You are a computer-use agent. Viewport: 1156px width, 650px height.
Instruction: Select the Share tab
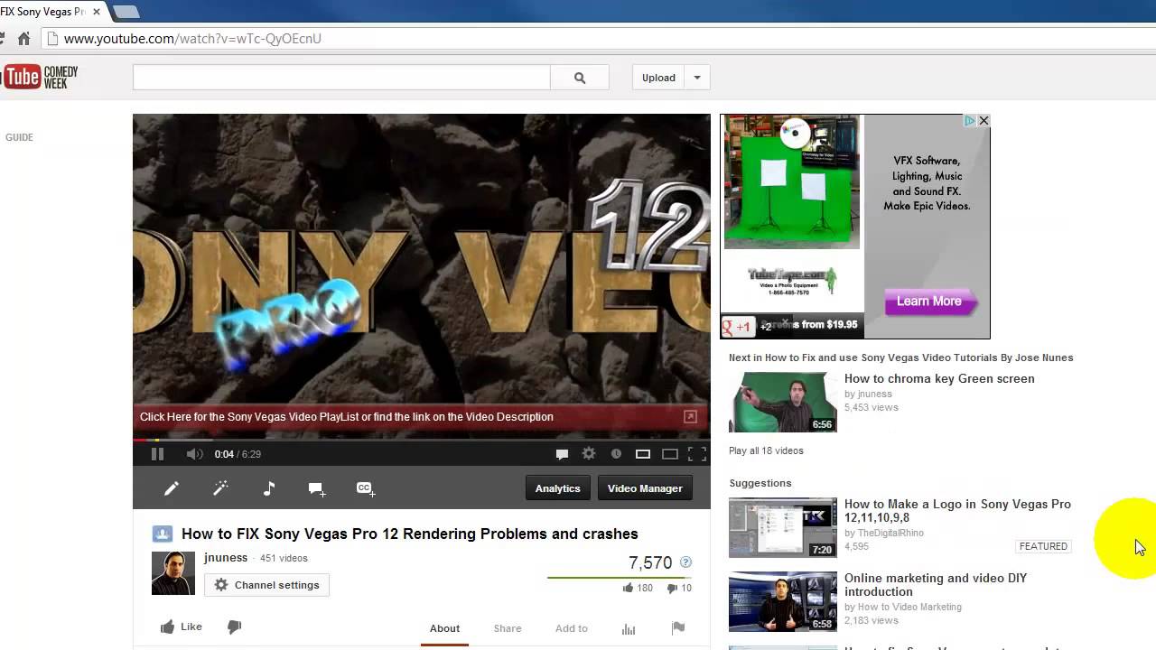coord(508,628)
